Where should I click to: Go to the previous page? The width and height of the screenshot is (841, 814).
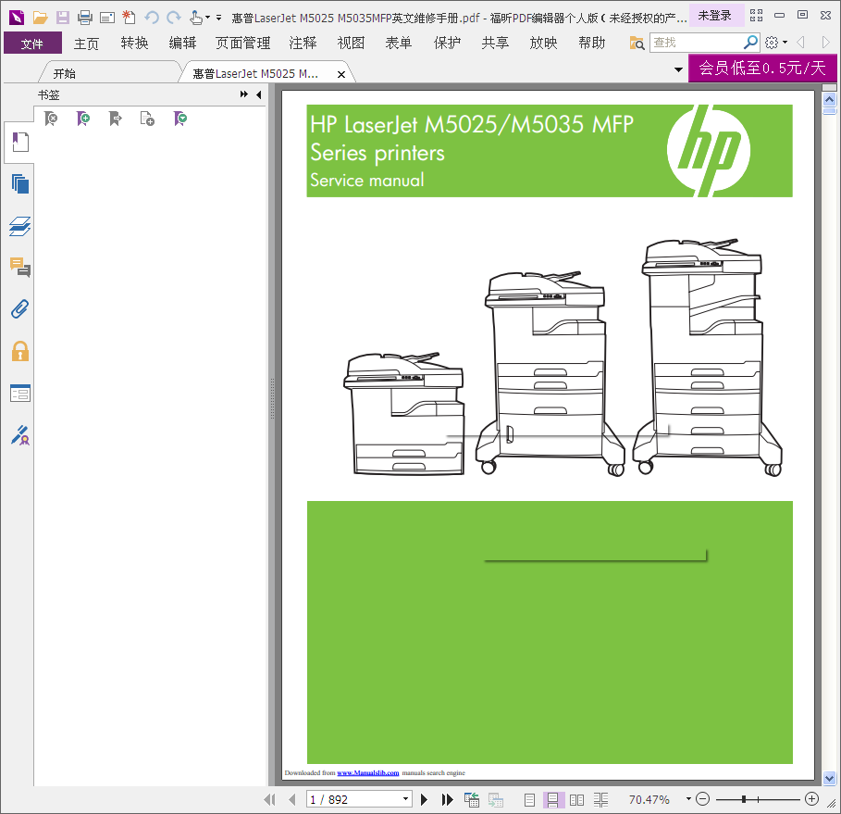point(292,799)
